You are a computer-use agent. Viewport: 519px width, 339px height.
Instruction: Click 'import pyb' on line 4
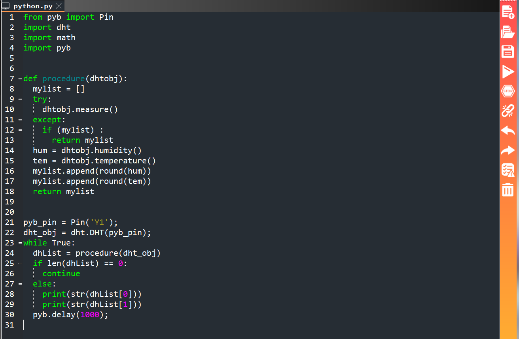click(47, 48)
